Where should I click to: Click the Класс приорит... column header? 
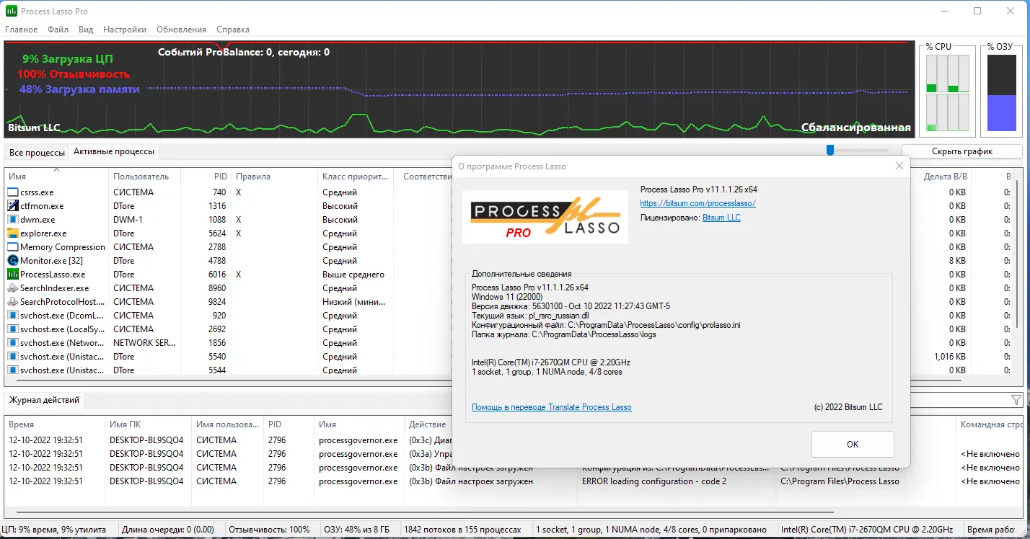[355, 177]
